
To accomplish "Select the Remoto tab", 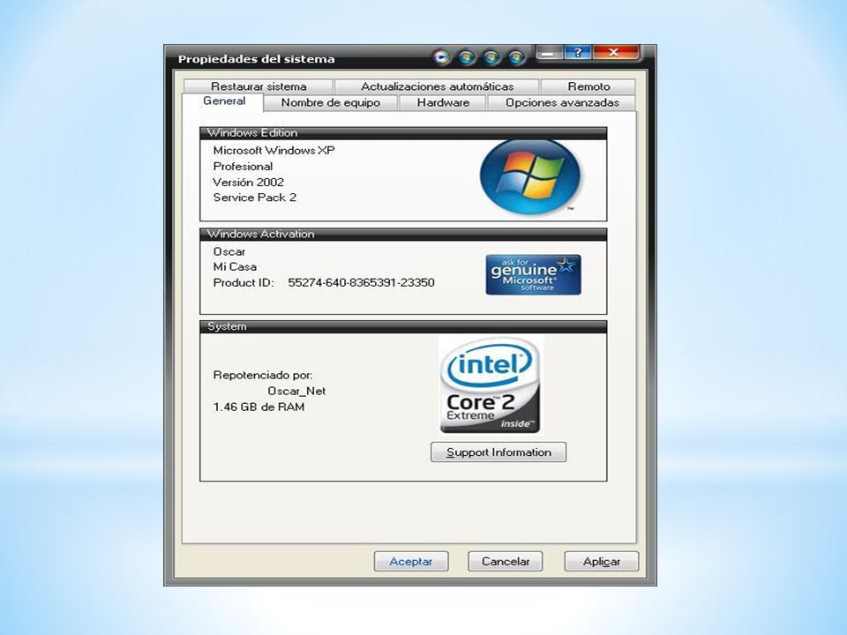I will pyautogui.click(x=588, y=86).
